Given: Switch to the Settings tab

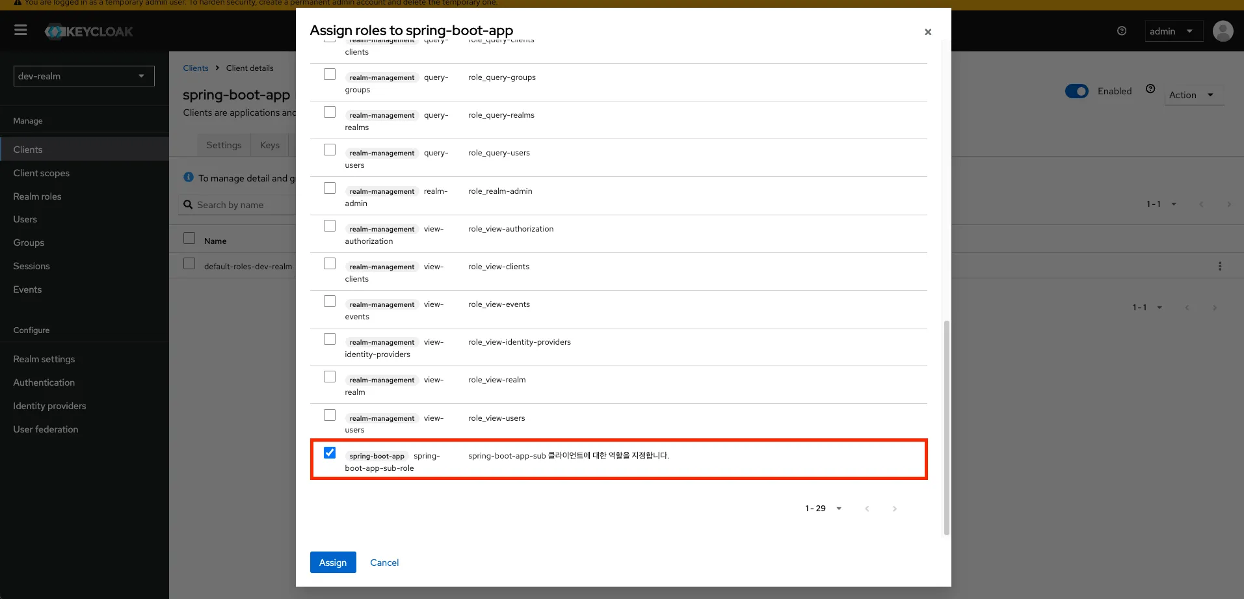Looking at the screenshot, I should coord(224,145).
